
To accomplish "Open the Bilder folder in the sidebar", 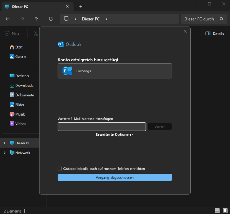I will tap(17, 105).
